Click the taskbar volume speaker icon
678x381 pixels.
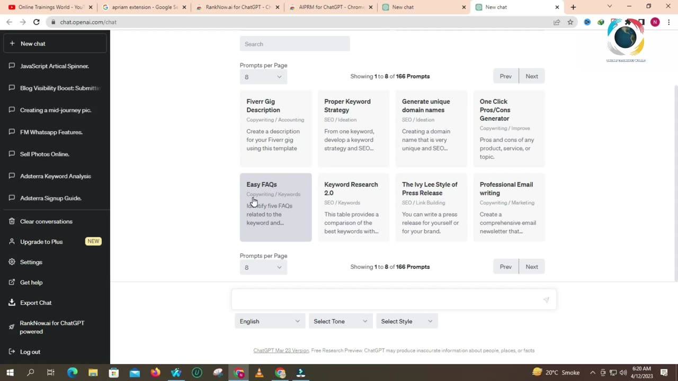point(623,373)
